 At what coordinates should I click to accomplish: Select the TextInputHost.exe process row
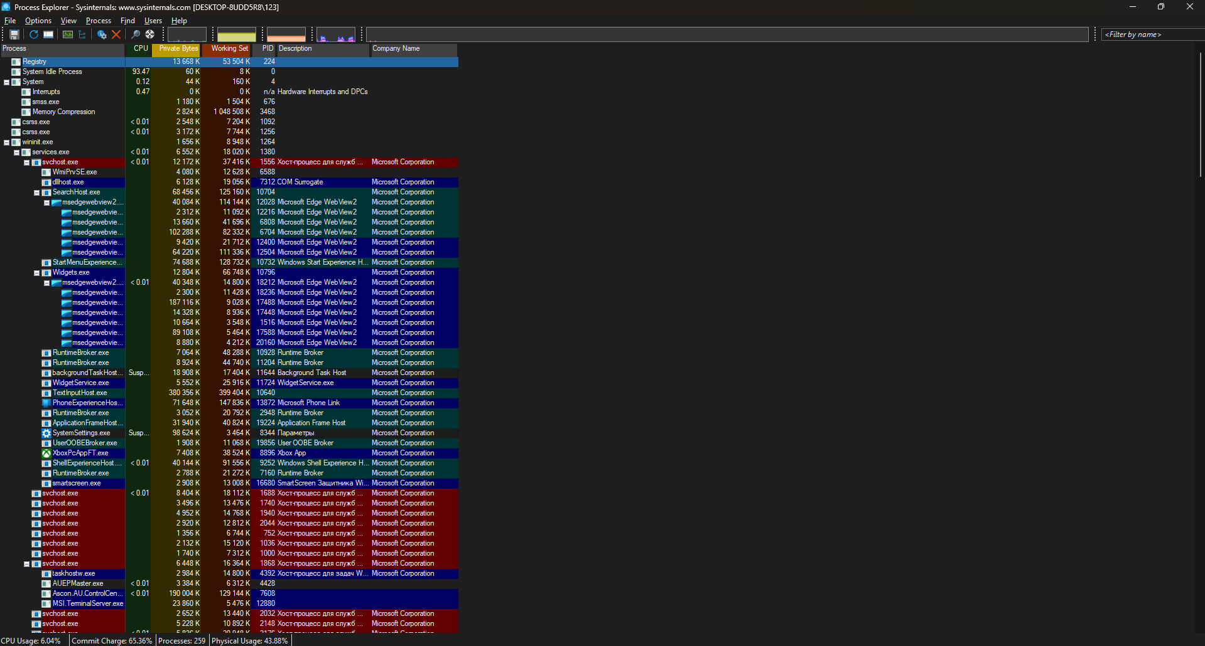[x=80, y=393]
